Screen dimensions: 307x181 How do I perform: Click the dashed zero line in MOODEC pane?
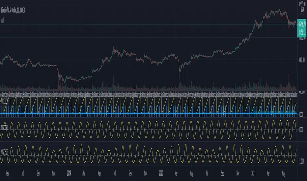pos(149,130)
